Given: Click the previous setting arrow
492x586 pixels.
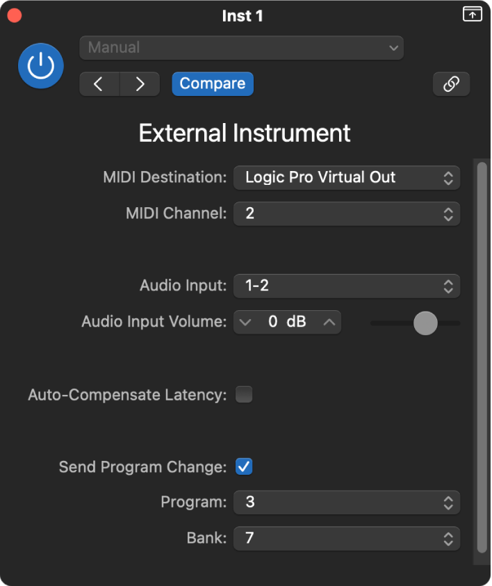Looking at the screenshot, I should coord(99,84).
